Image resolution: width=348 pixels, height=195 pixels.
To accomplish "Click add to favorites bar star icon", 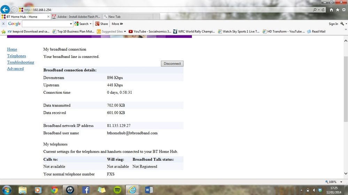I will (x=3, y=32).
